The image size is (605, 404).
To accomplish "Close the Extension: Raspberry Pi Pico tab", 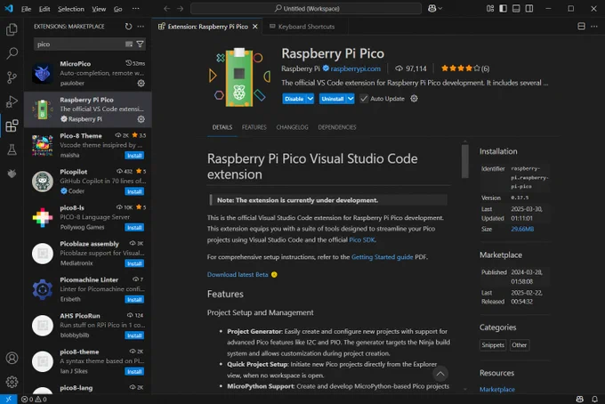I will (255, 26).
